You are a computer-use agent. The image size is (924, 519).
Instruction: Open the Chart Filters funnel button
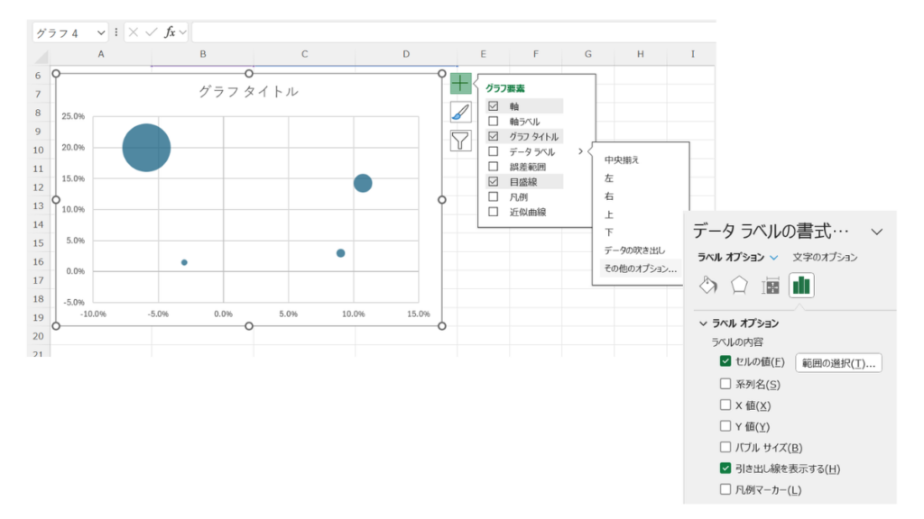tap(461, 140)
